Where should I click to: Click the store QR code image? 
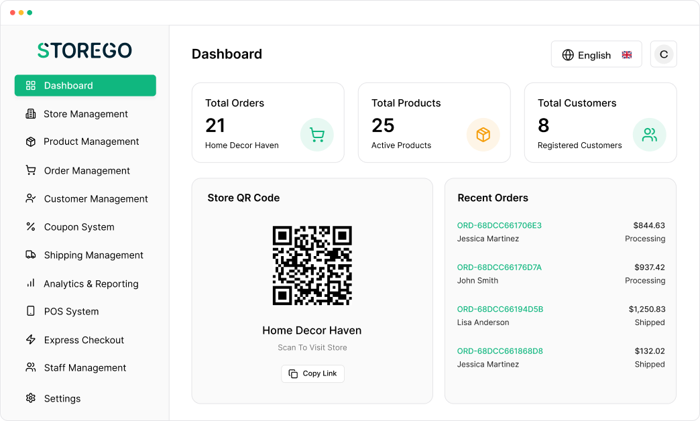point(312,265)
